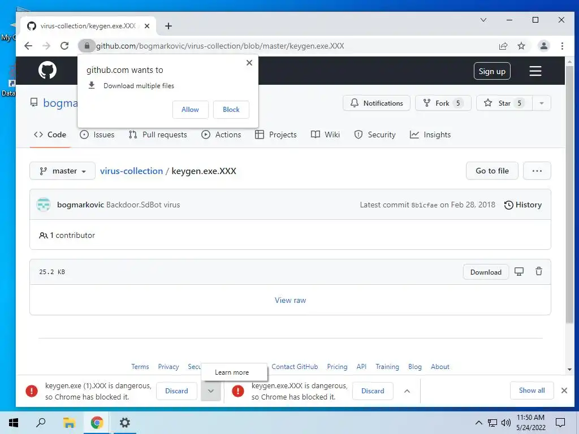
Task: Discard the keygen.exe (1).XXX download
Action: 176,391
